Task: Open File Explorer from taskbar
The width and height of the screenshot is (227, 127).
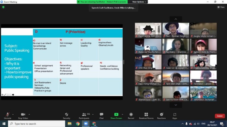Action: 70,124
